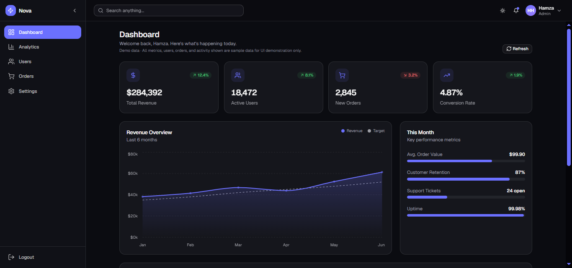
Task: Toggle the Target legend item
Action: click(376, 131)
